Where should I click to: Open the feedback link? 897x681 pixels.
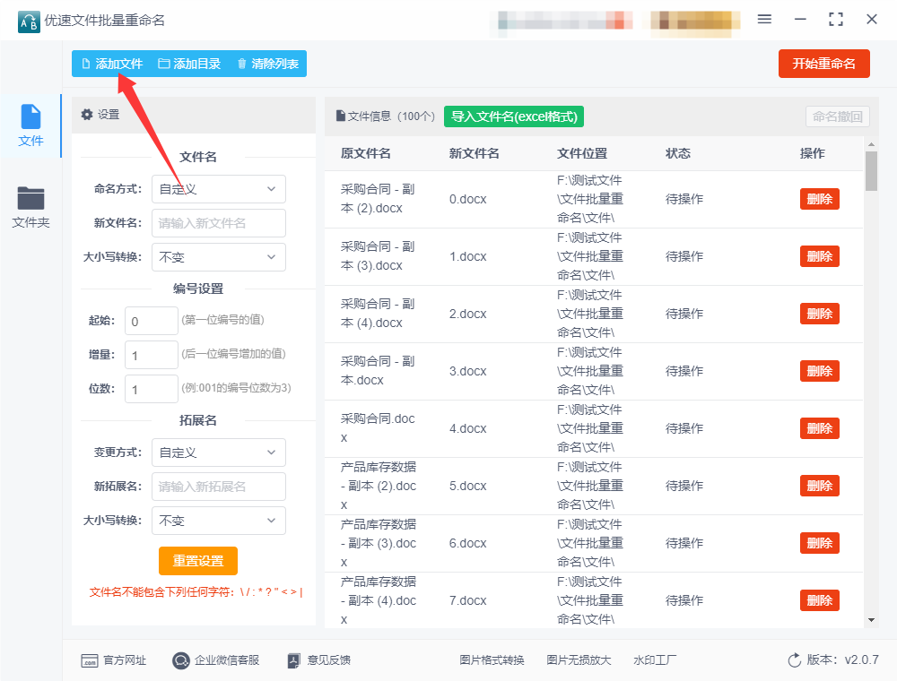329,660
